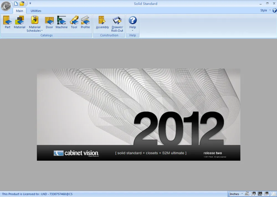The image size is (277, 197).
Task: Click the Cabinet Vision application orb button
Action: [x=6, y=6]
